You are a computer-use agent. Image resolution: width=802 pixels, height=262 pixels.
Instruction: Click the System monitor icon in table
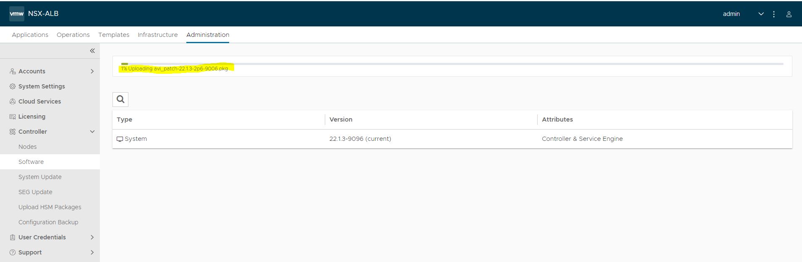(120, 139)
